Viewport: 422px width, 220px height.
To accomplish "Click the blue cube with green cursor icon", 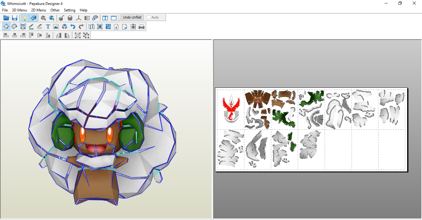I will [52, 18].
